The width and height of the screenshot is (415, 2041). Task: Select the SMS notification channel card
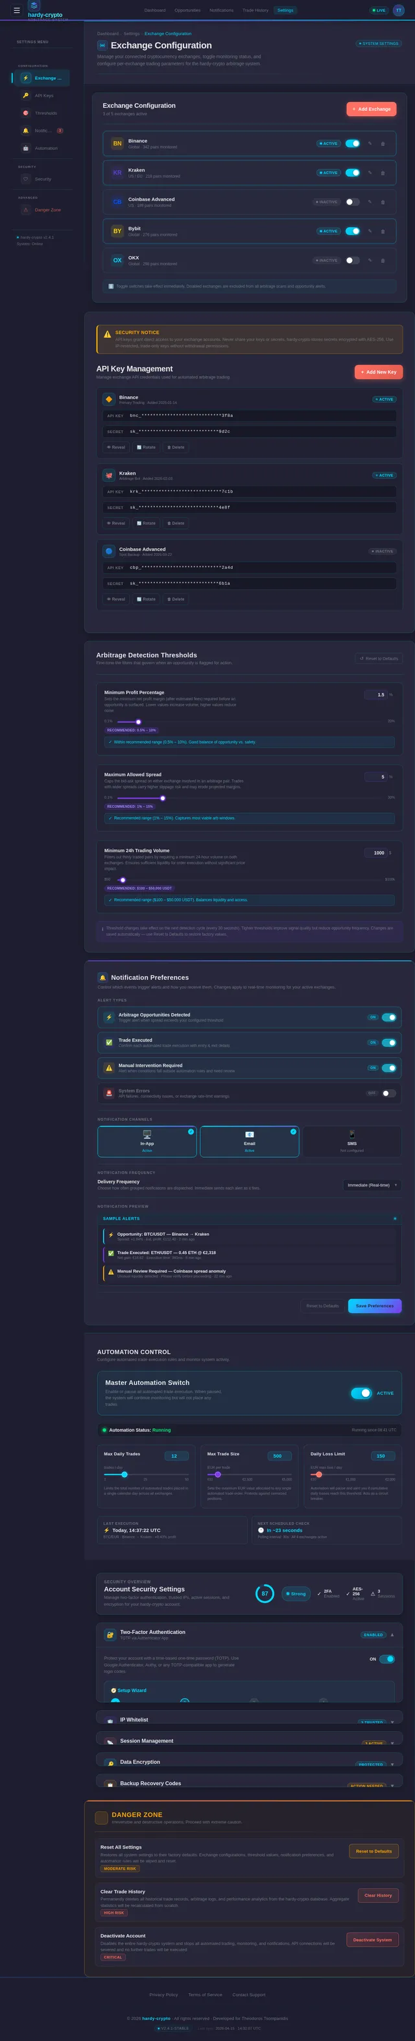tap(351, 1141)
